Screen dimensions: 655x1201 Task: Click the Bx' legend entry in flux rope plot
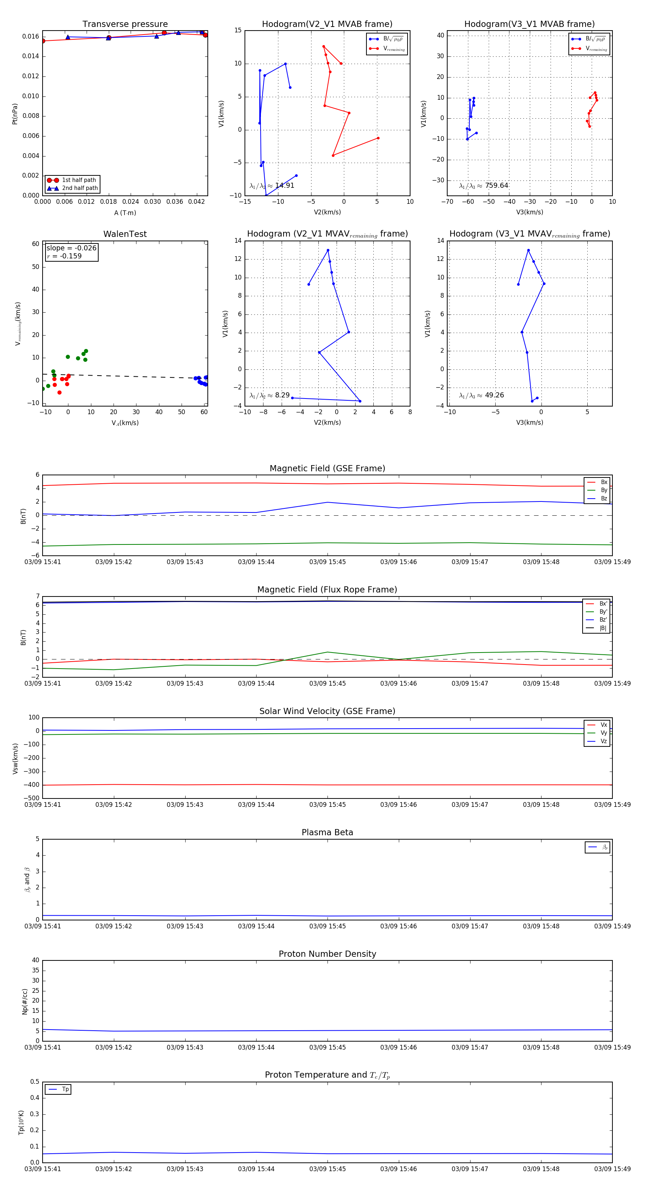(596, 603)
